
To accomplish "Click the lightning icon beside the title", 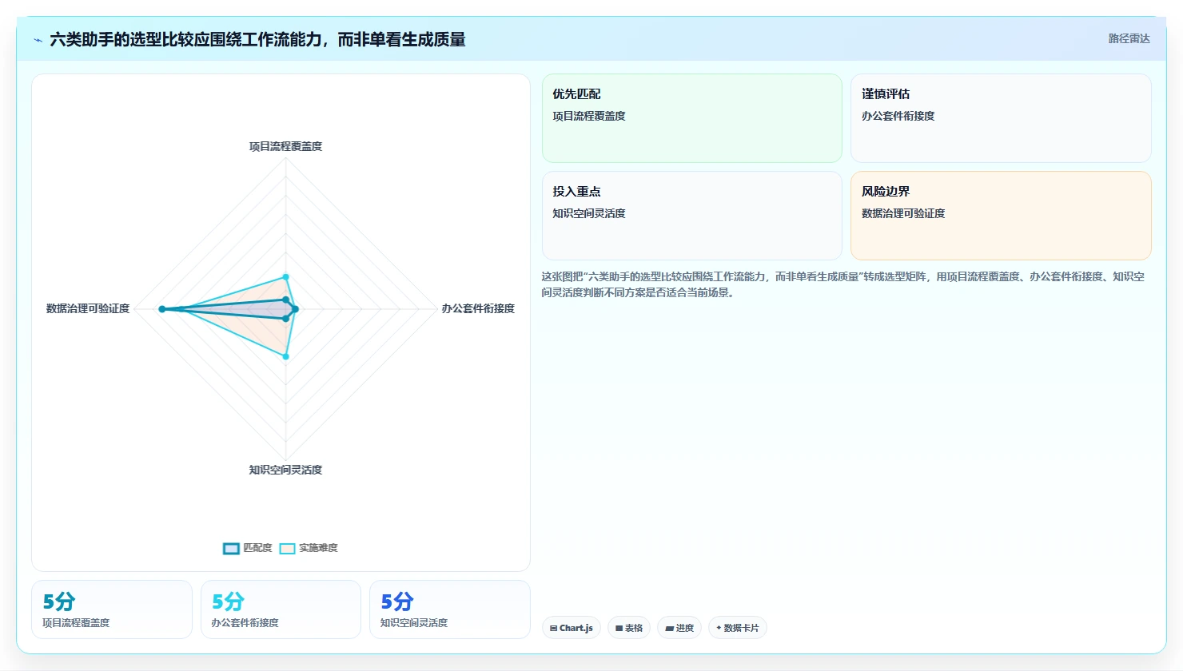I will tap(38, 40).
